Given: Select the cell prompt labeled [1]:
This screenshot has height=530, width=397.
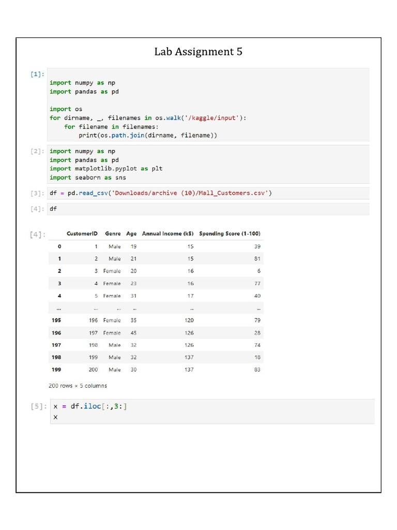Looking at the screenshot, I should [x=37, y=74].
